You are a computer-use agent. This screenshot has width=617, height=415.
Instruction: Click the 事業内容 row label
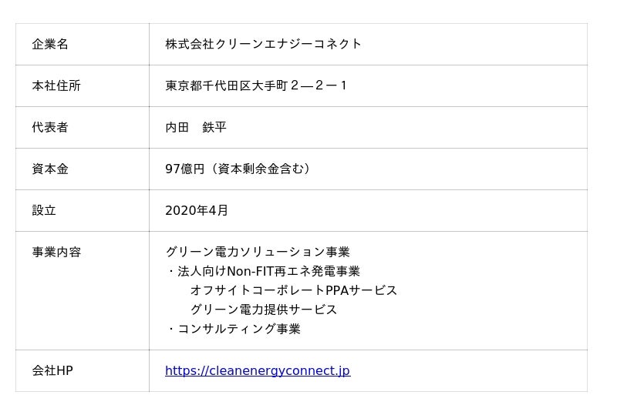point(56,253)
